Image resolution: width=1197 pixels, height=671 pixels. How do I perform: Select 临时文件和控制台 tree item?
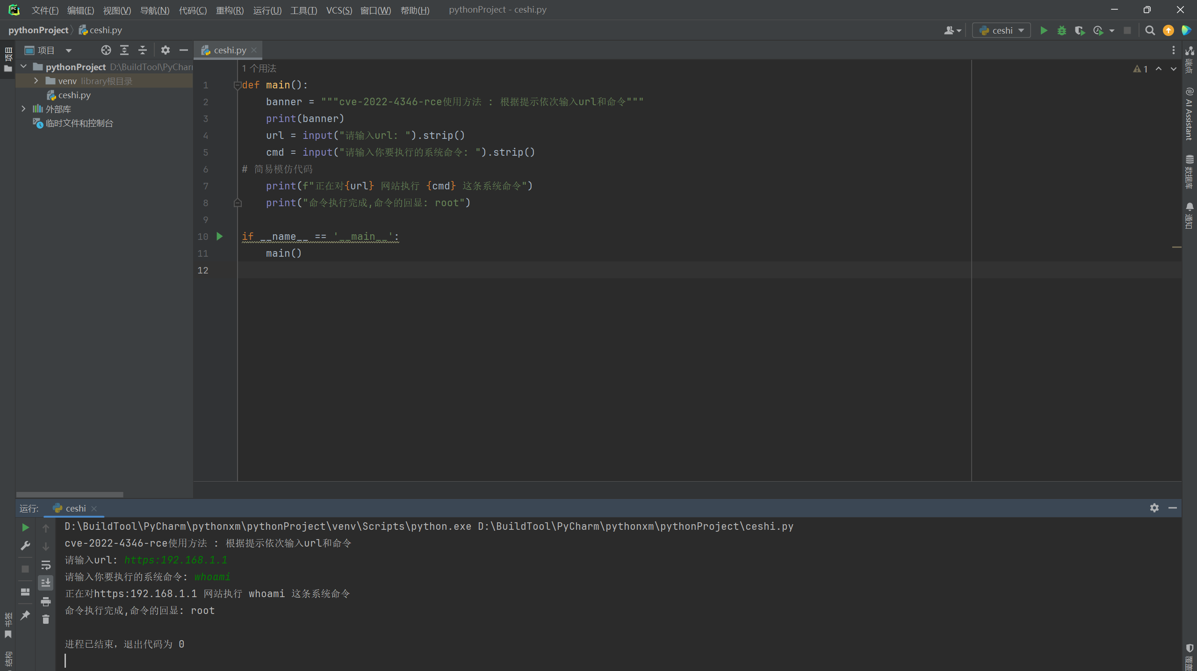[73, 123]
